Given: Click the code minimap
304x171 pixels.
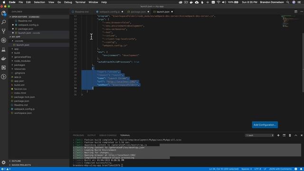Looking at the screenshot, I should tap(291, 21).
